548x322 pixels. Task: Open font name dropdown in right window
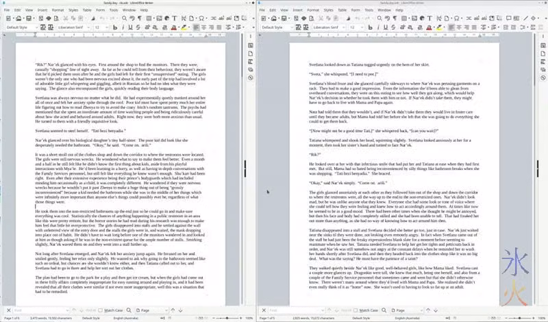point(344,27)
